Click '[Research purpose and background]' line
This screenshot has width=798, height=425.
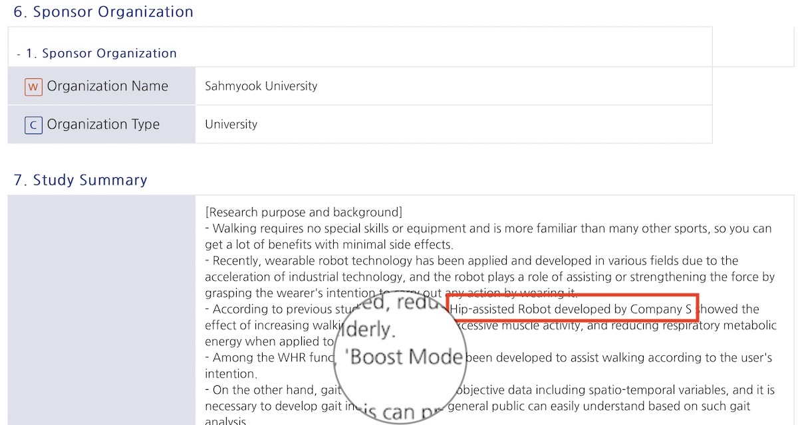(x=303, y=212)
